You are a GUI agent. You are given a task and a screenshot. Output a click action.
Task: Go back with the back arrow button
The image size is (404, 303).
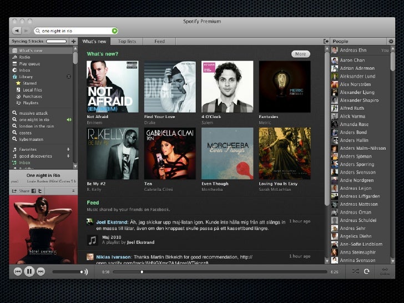17,31
